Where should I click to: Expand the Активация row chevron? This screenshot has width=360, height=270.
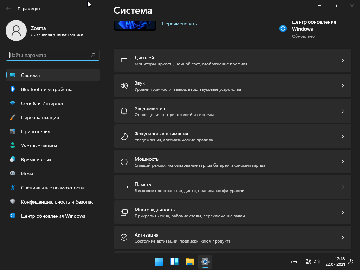[x=343, y=238]
